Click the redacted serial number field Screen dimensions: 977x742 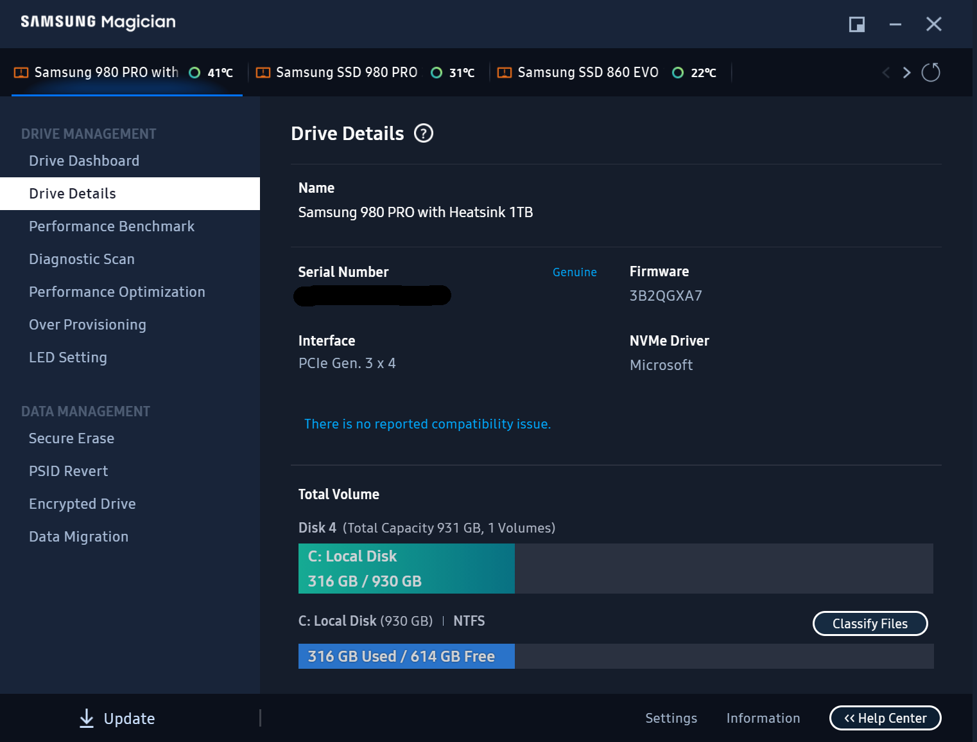[x=372, y=296]
